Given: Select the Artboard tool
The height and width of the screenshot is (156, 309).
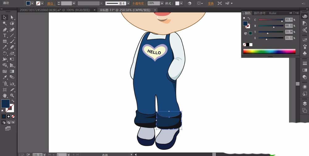Looking at the screenshot, I should 5,90.
